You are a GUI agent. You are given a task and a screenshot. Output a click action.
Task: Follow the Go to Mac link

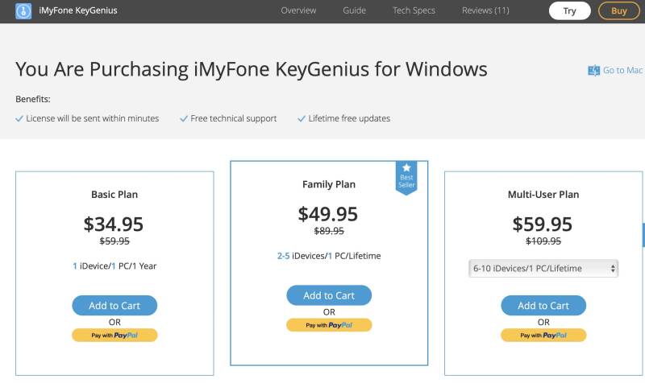click(x=622, y=71)
